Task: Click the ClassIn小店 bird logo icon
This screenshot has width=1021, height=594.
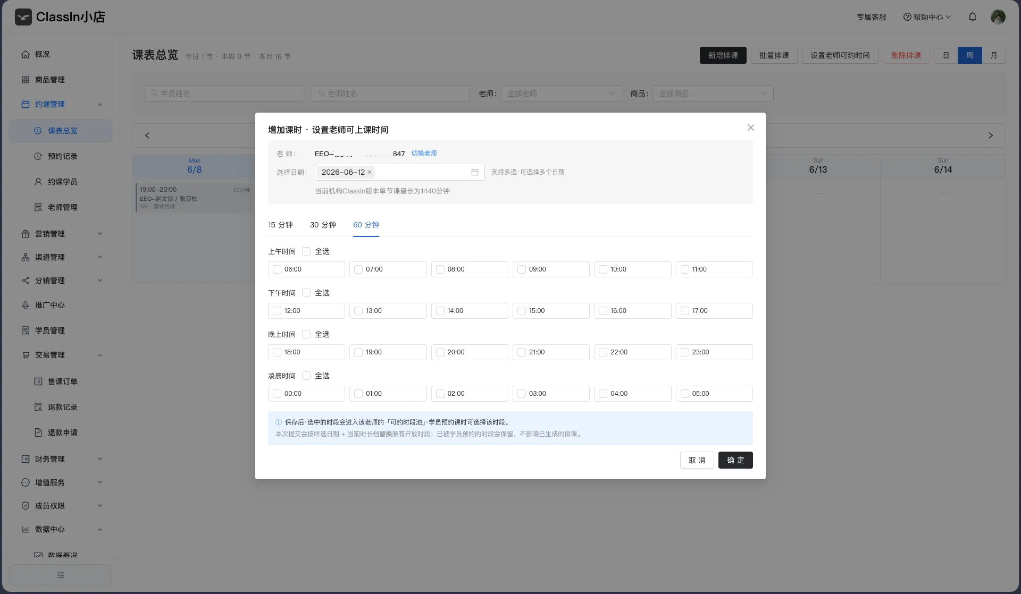Action: (x=23, y=17)
